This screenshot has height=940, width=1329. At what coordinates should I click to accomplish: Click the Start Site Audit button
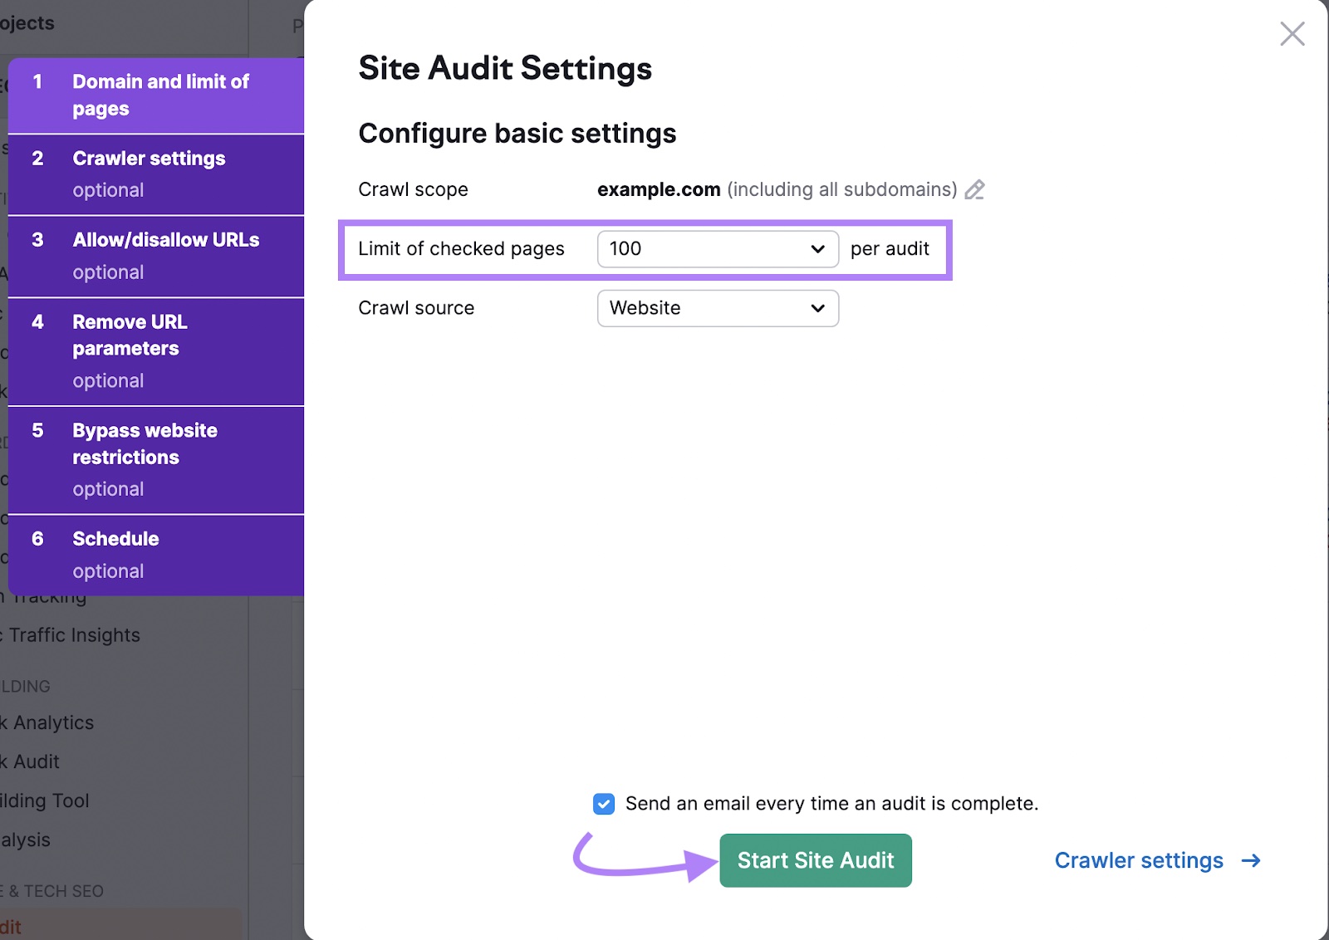815,860
